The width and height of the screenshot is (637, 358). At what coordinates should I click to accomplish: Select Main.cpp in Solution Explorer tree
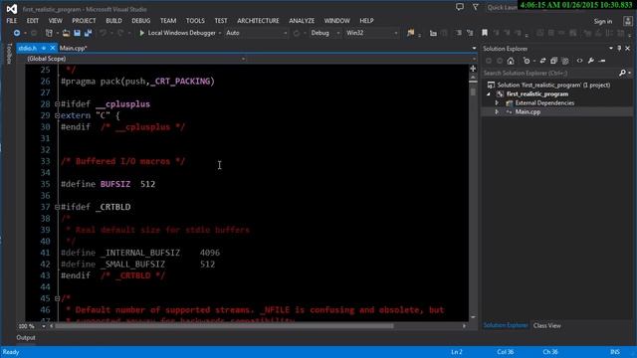point(528,112)
